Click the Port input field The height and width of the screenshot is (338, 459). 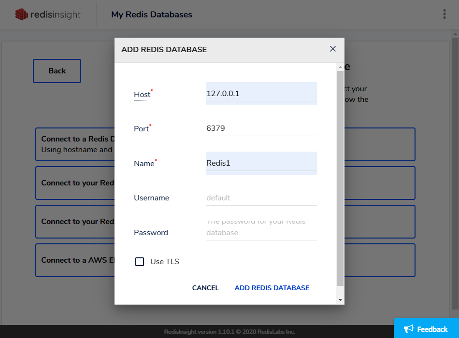click(261, 128)
